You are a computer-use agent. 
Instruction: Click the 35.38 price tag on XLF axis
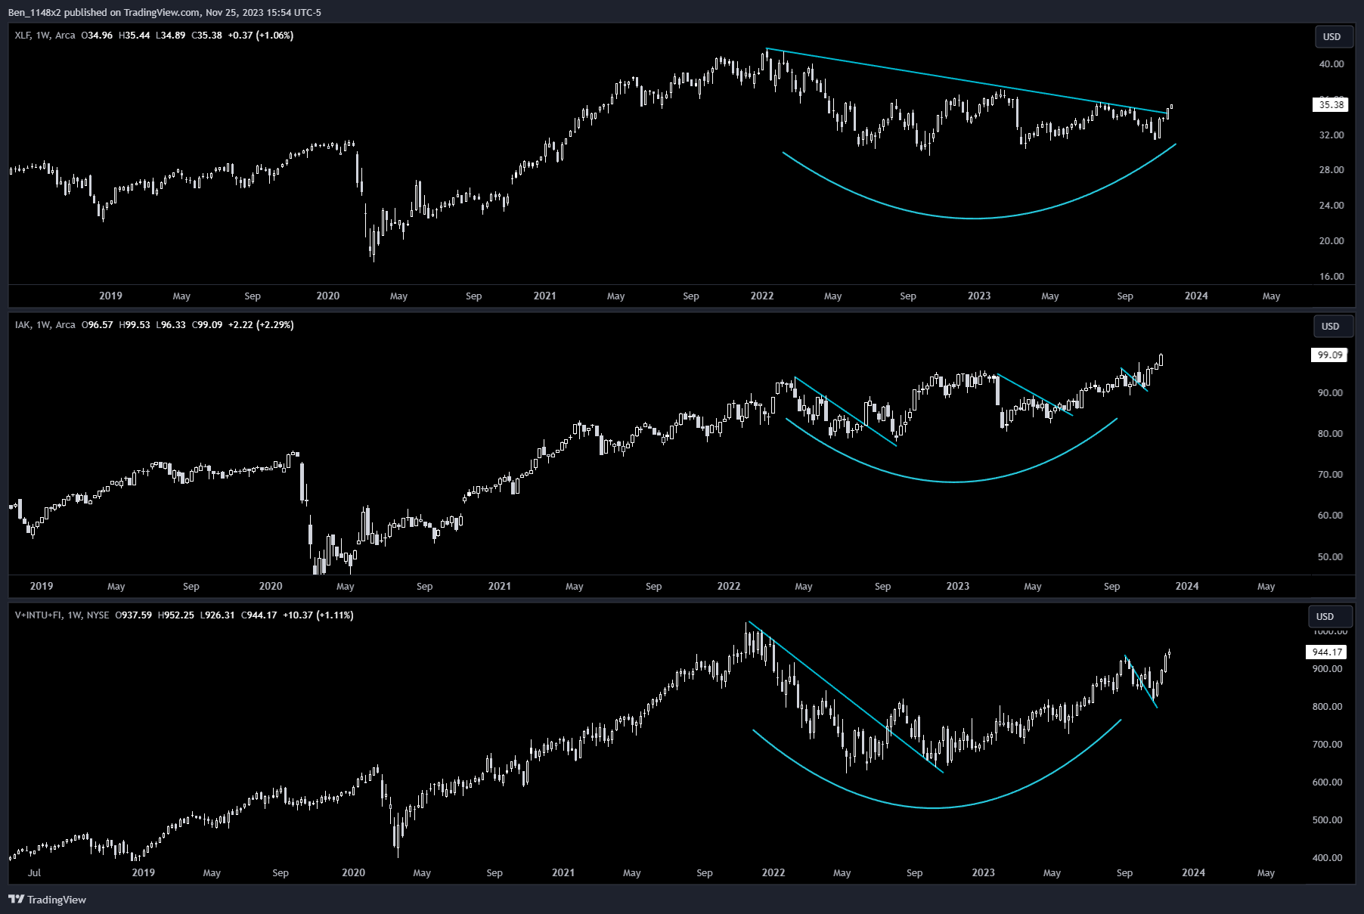tap(1331, 105)
